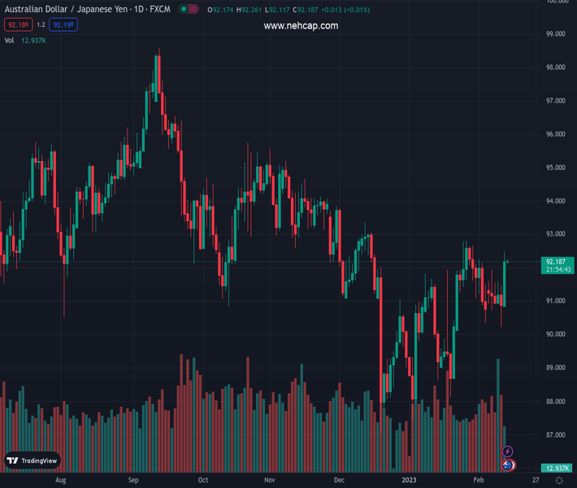Toggle the market status indicator pill

point(189,10)
